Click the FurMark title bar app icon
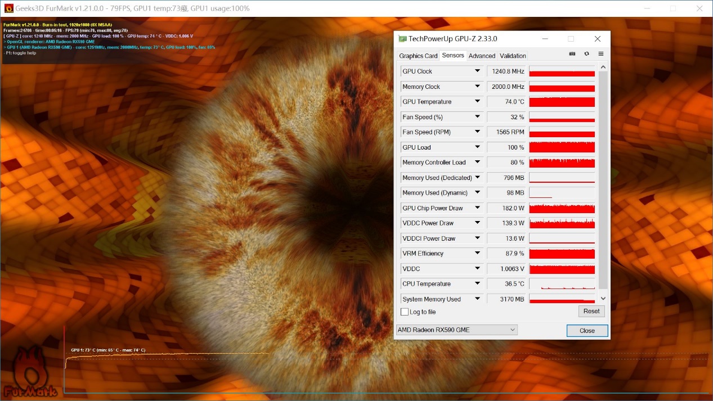Image resolution: width=713 pixels, height=401 pixels. tap(9, 8)
